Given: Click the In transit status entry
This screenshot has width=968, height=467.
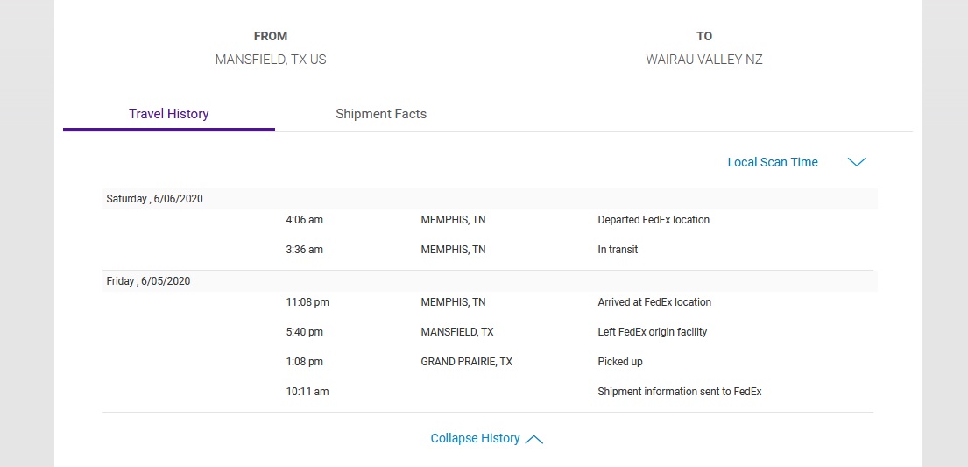Looking at the screenshot, I should 618,250.
